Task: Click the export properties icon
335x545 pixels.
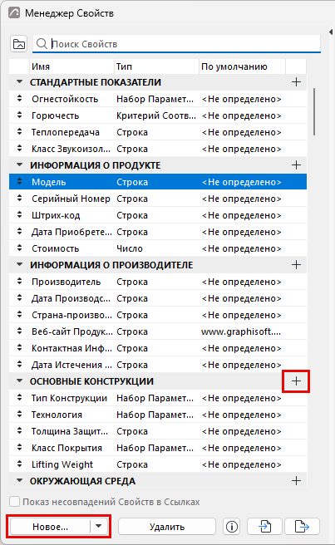Action: [x=302, y=527]
